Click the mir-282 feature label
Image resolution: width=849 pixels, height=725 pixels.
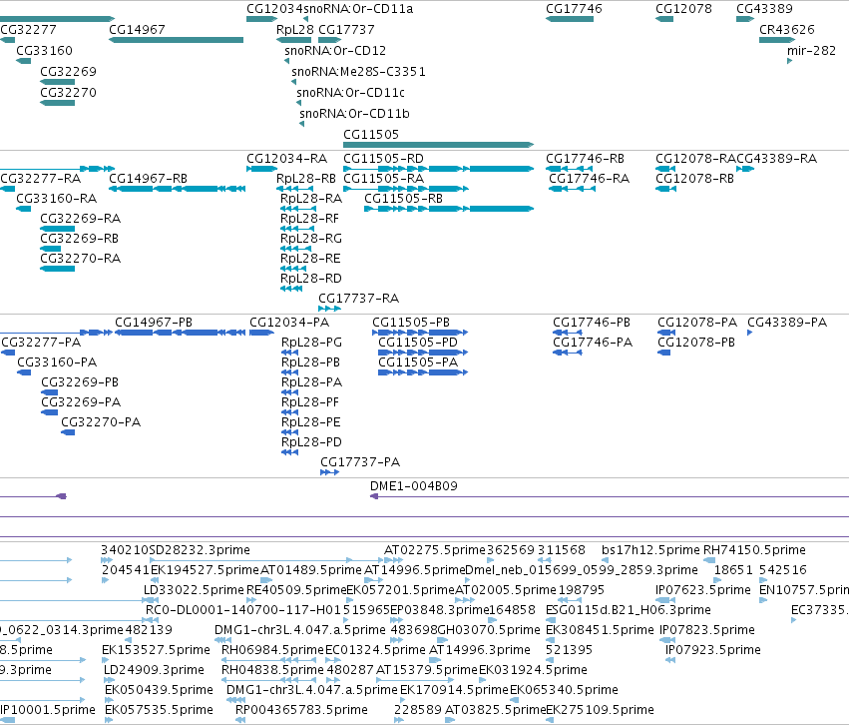pyautogui.click(x=811, y=50)
